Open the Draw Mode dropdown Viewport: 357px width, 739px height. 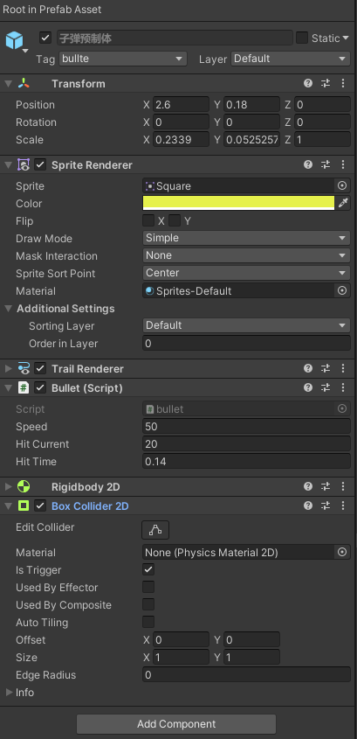click(x=246, y=238)
